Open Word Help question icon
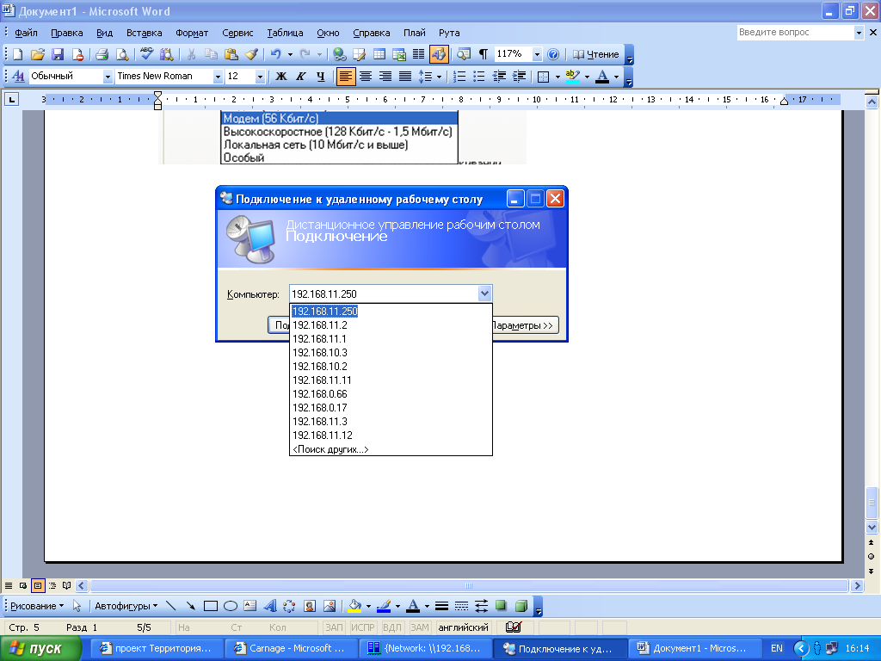The width and height of the screenshot is (881, 661). coord(553,54)
